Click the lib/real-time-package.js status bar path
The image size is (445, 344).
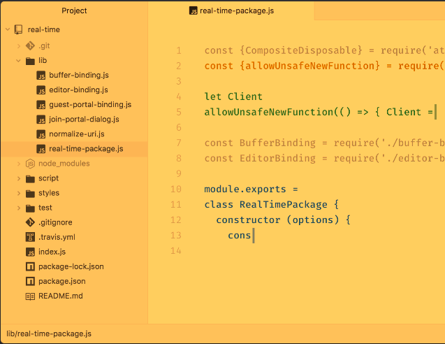click(49, 334)
